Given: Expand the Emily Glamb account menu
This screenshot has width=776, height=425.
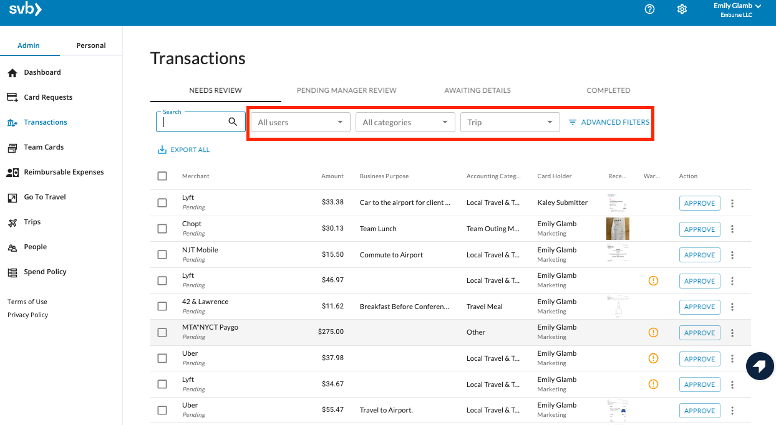Looking at the screenshot, I should 737,10.
